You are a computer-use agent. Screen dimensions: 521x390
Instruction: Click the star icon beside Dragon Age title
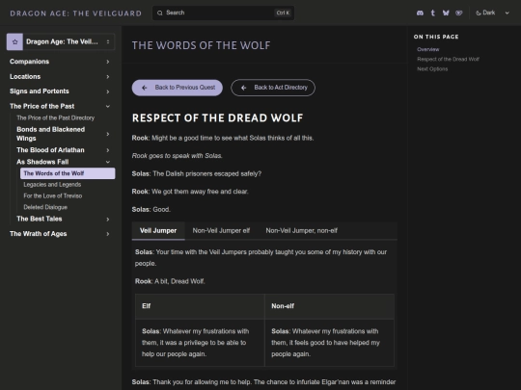tap(14, 41)
